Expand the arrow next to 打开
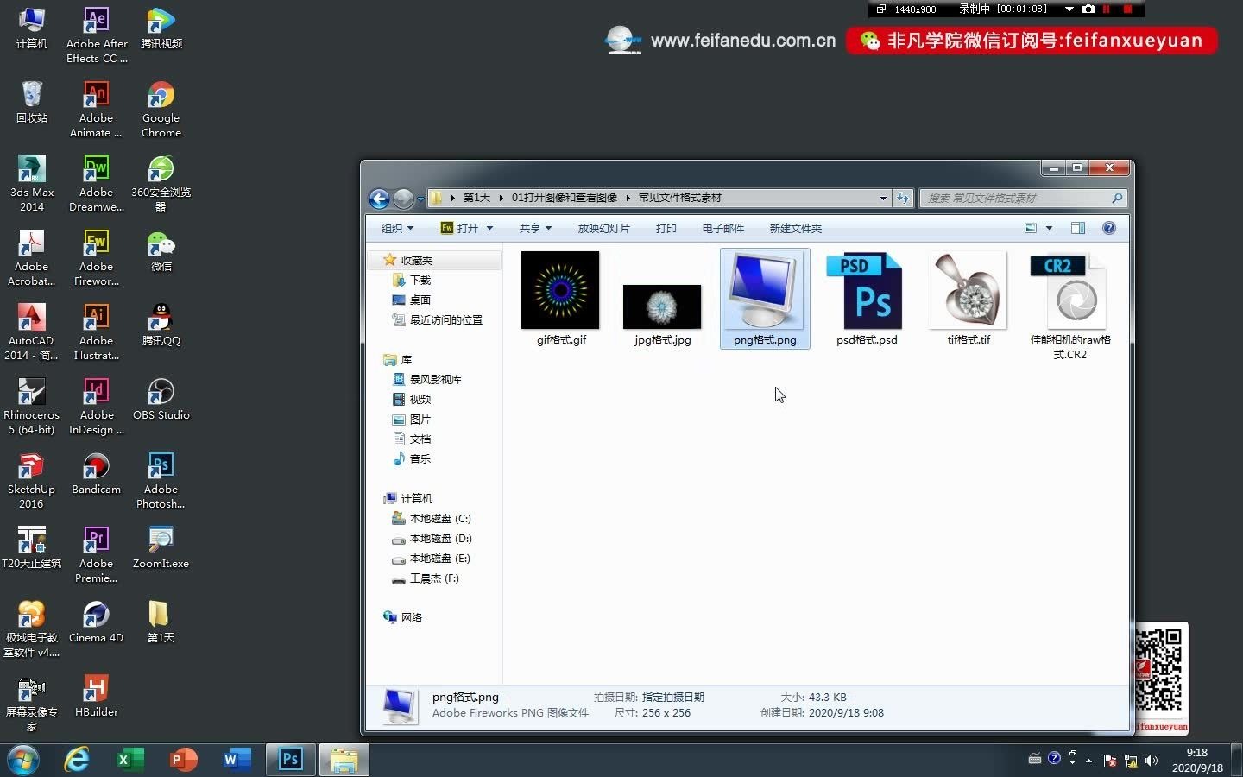 pyautogui.click(x=489, y=228)
